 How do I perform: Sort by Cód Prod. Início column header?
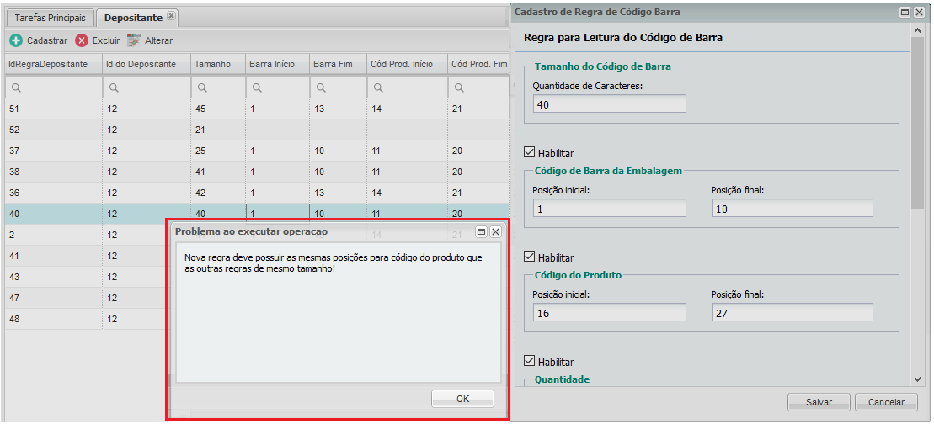pyautogui.click(x=406, y=64)
